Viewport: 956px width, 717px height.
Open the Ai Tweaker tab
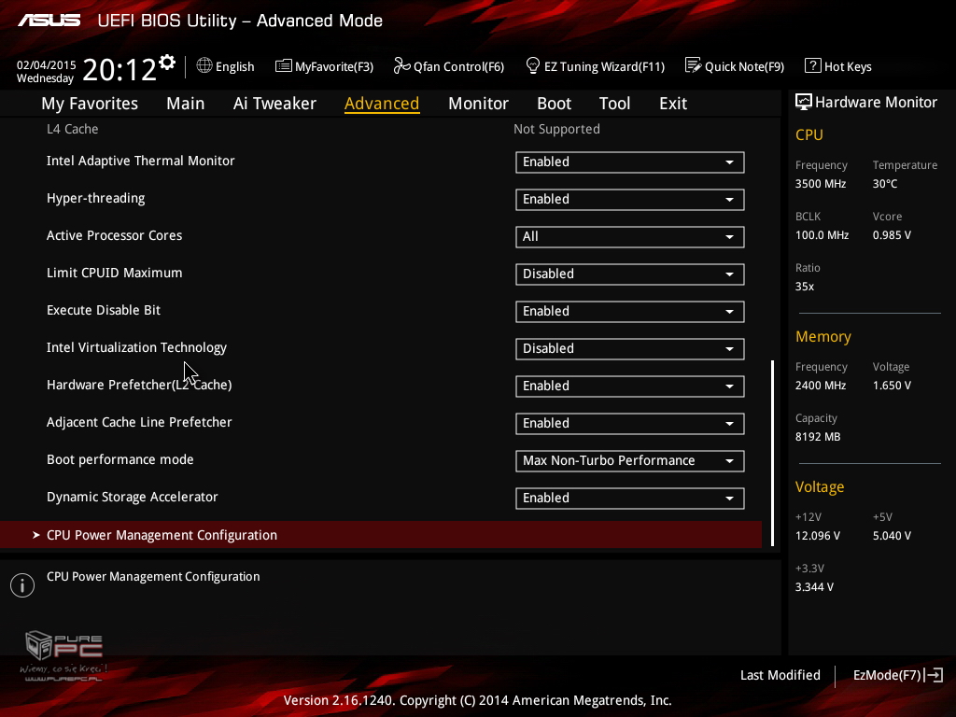coord(274,104)
